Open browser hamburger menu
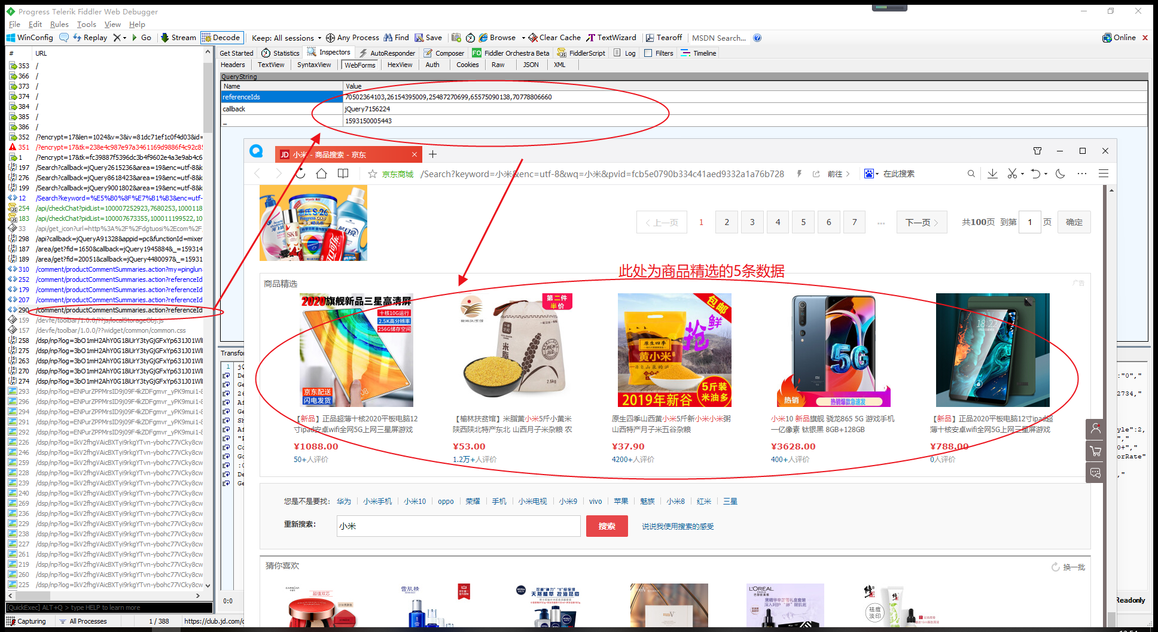1158x632 pixels. [x=1104, y=174]
